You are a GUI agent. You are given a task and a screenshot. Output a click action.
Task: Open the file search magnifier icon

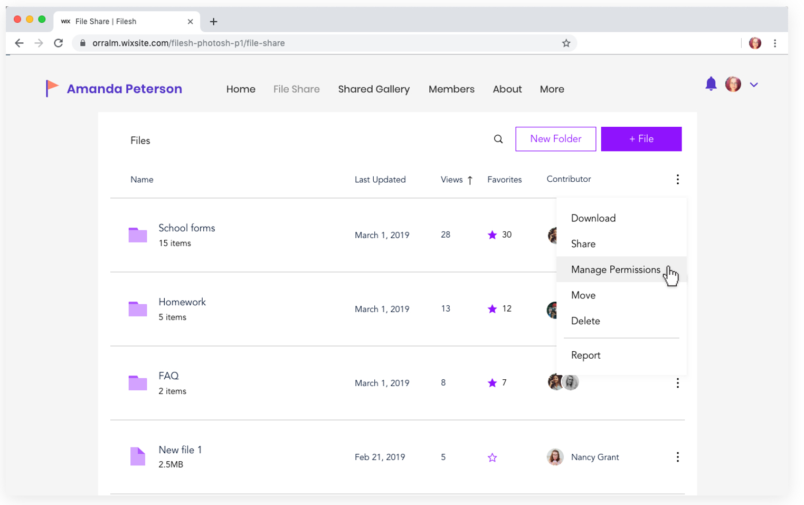coord(498,139)
